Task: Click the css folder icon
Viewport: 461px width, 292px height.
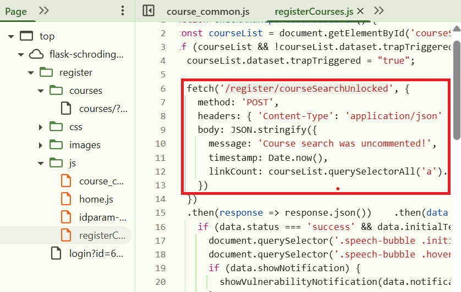Action: [x=56, y=126]
